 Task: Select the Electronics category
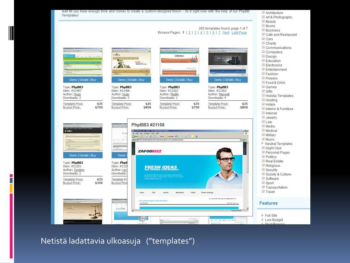point(274,65)
